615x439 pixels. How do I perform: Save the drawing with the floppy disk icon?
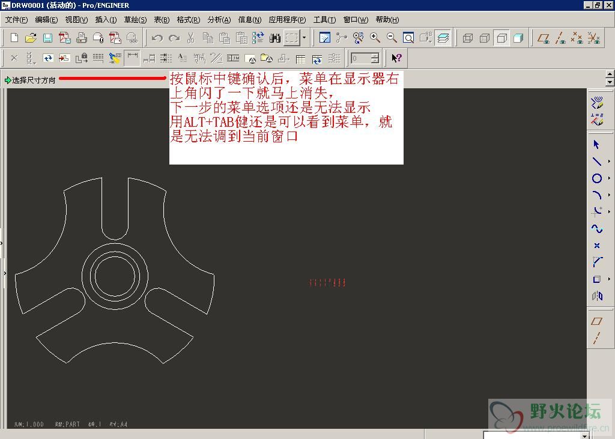(47, 38)
